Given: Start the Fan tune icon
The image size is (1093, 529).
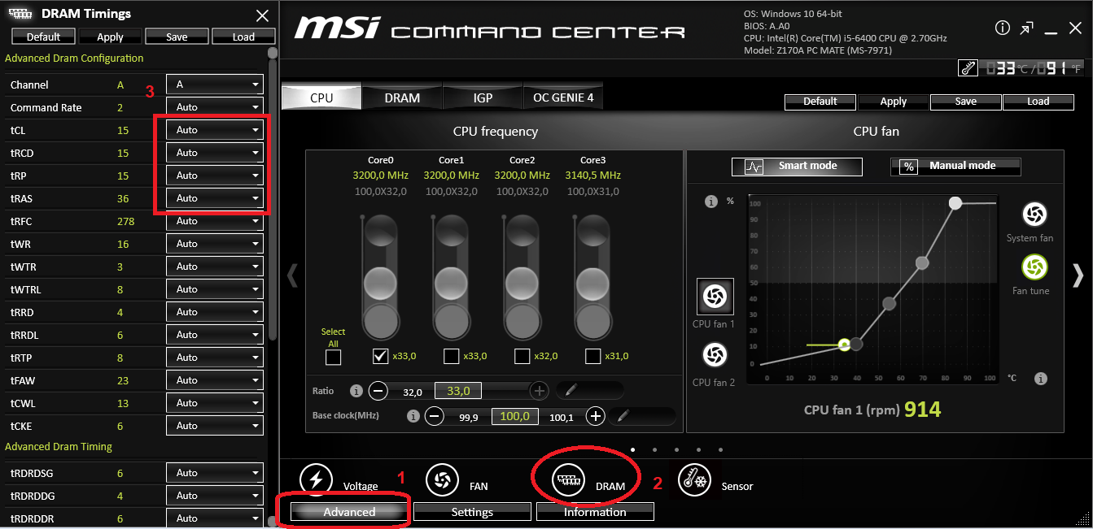Looking at the screenshot, I should 1034,267.
